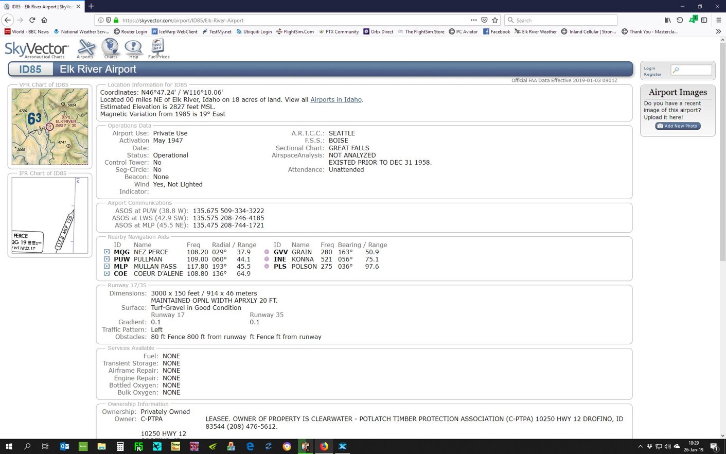
Task: Show hidden system tray icons
Action: tap(640, 446)
